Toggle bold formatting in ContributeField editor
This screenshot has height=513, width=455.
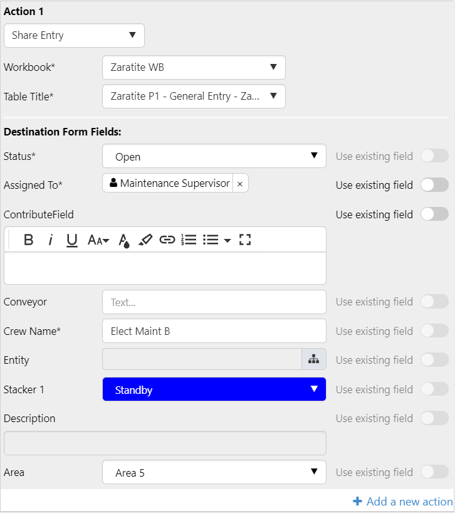(28, 240)
